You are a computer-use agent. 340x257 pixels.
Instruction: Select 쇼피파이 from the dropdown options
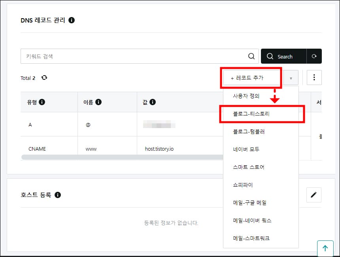pos(244,185)
